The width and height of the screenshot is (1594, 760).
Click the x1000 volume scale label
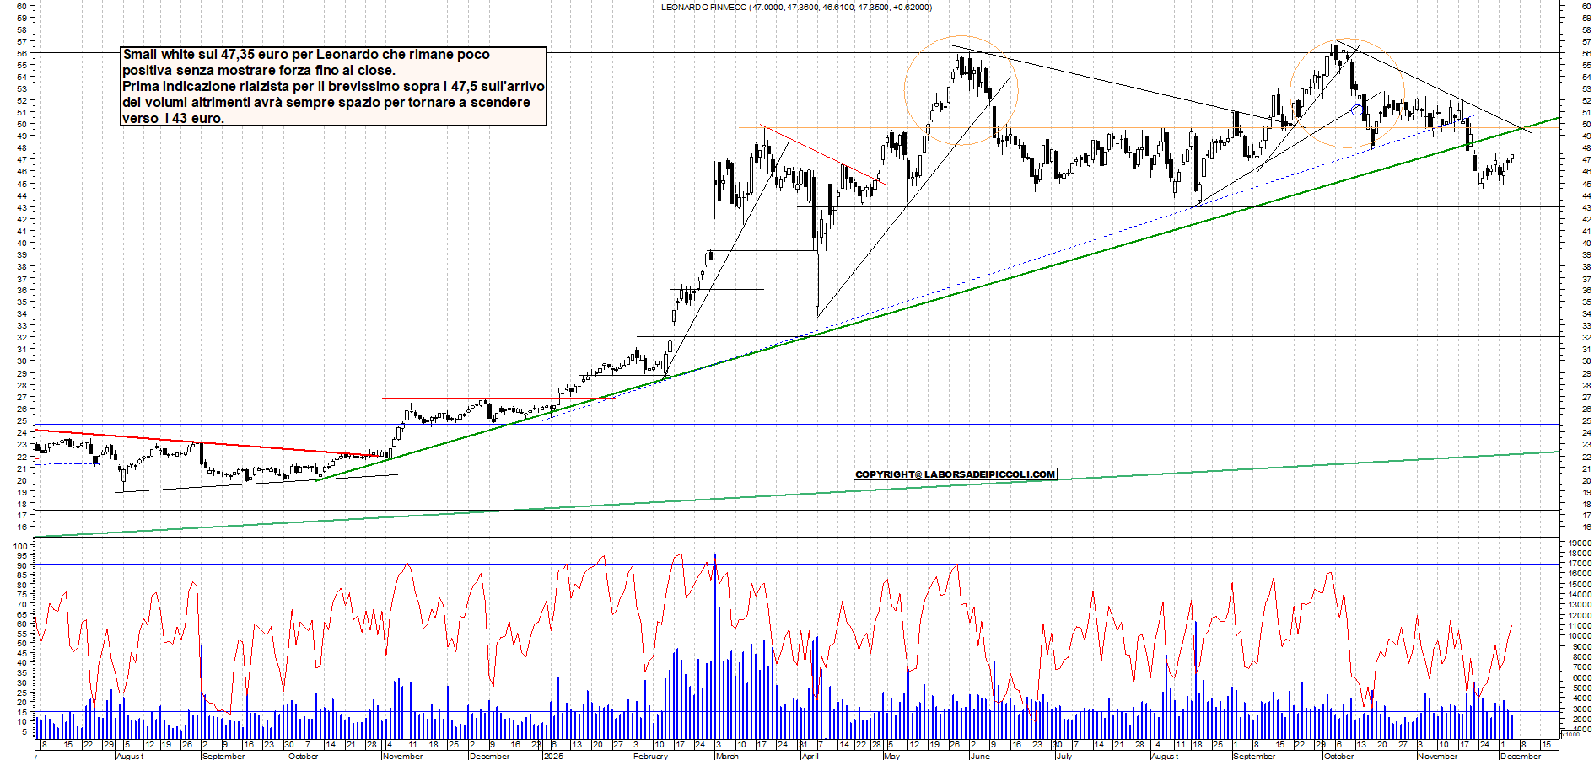click(x=1572, y=735)
